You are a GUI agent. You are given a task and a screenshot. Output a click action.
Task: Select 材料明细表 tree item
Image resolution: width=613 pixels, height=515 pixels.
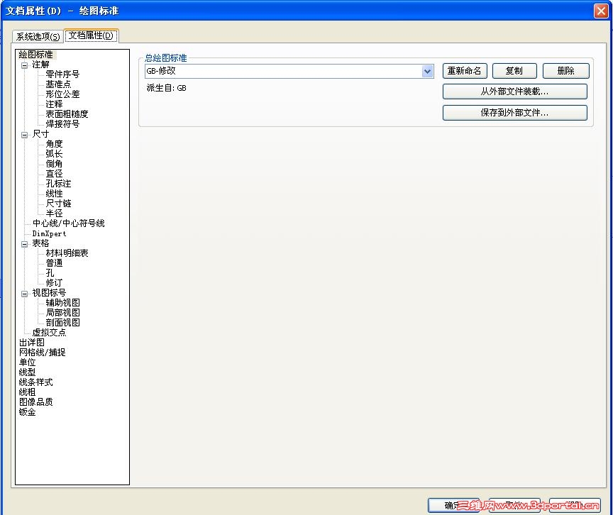coord(67,253)
